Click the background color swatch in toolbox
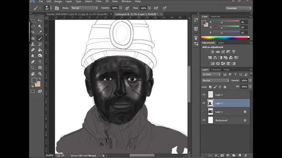282x158 pixels. click(x=38, y=84)
